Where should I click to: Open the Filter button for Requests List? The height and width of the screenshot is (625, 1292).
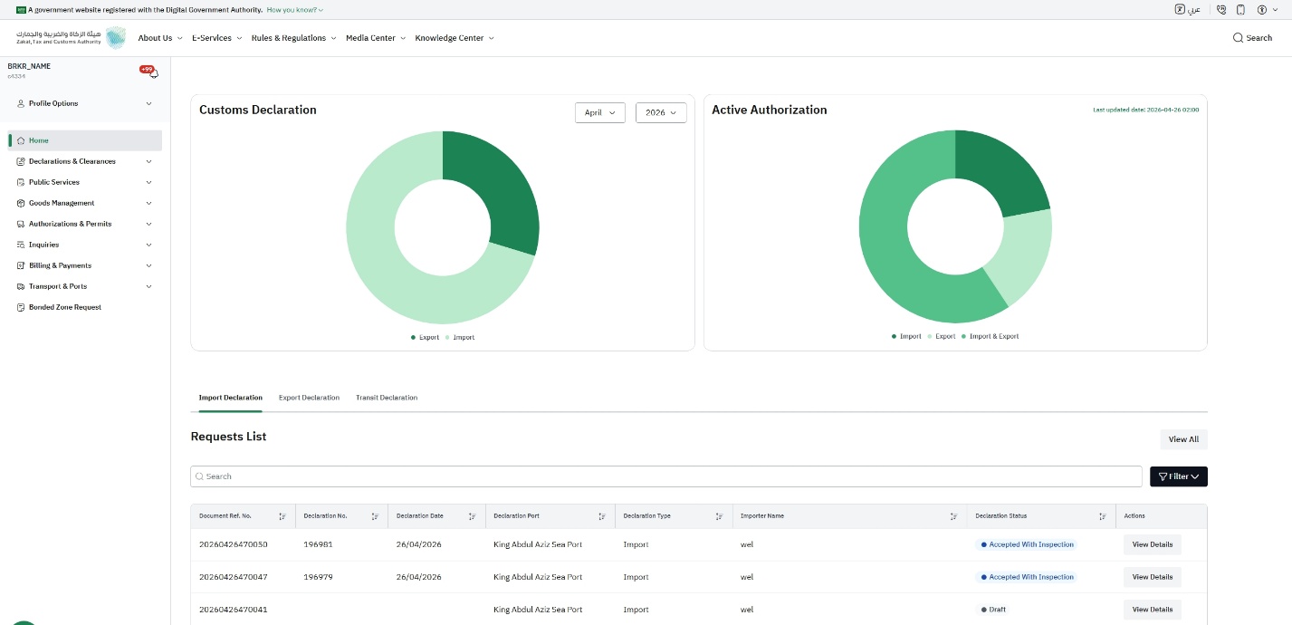pos(1178,476)
